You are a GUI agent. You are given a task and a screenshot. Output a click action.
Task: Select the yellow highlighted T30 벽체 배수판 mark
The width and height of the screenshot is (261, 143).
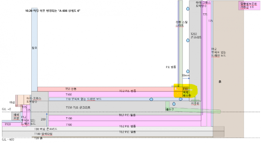coord(185,91)
